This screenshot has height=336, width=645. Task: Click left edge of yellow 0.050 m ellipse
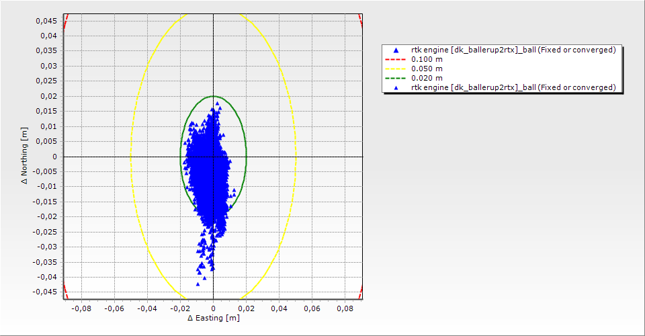click(131, 157)
